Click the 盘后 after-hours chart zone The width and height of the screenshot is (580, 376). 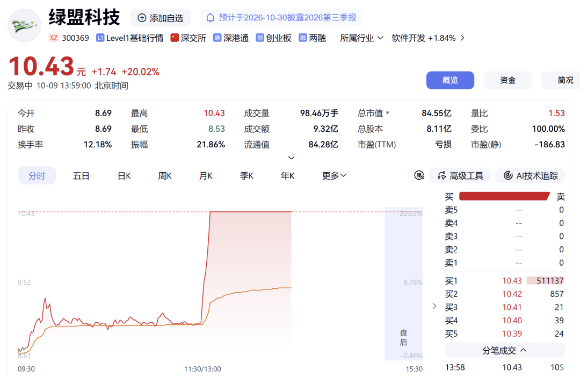[403, 283]
